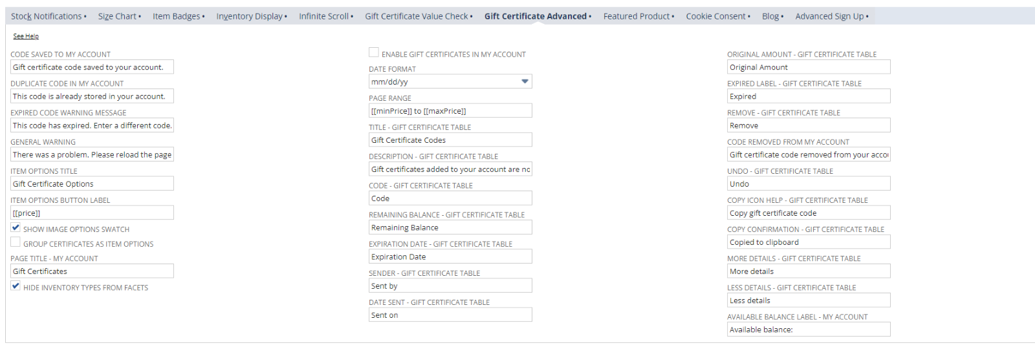Click the Page Range input field

(x=450, y=111)
